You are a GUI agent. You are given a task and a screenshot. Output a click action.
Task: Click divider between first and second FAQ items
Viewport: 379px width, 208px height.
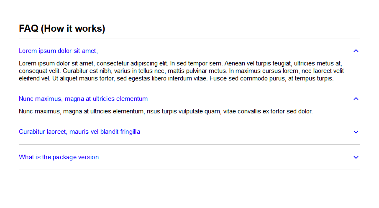(189, 86)
